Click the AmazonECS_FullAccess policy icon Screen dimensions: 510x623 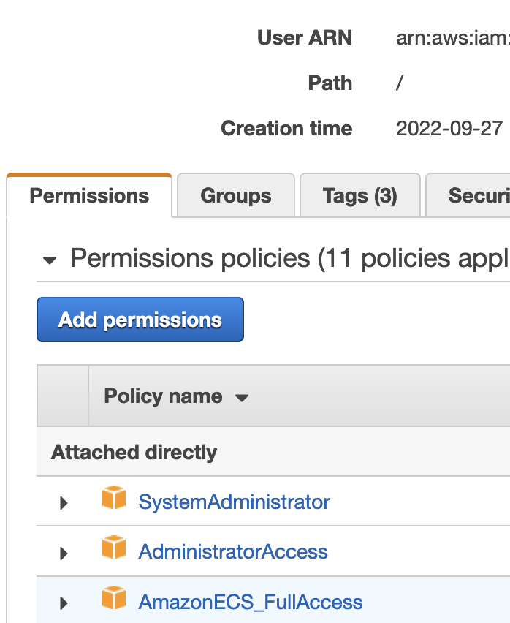pyautogui.click(x=113, y=602)
